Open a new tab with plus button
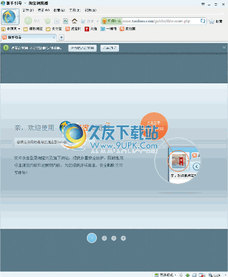 pyautogui.click(x=61, y=38)
